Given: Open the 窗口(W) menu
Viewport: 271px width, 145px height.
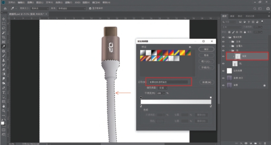Looking at the screenshot, I should [96, 3].
